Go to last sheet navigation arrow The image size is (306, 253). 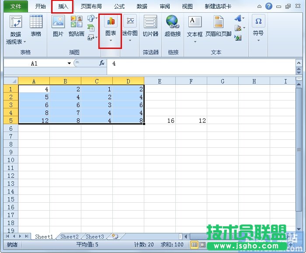27,236
